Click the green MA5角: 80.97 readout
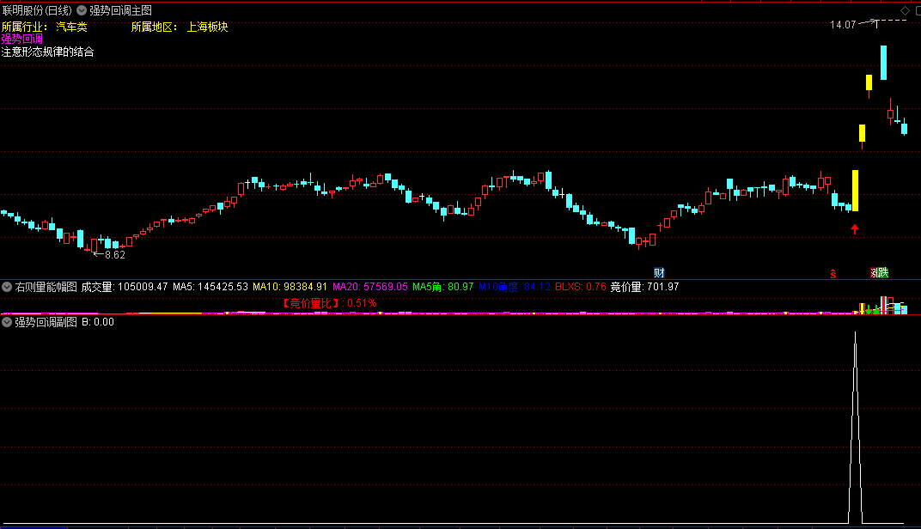Image resolution: width=921 pixels, height=529 pixels. click(442, 287)
